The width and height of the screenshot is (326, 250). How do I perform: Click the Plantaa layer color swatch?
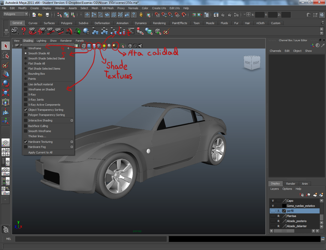tap(284, 216)
